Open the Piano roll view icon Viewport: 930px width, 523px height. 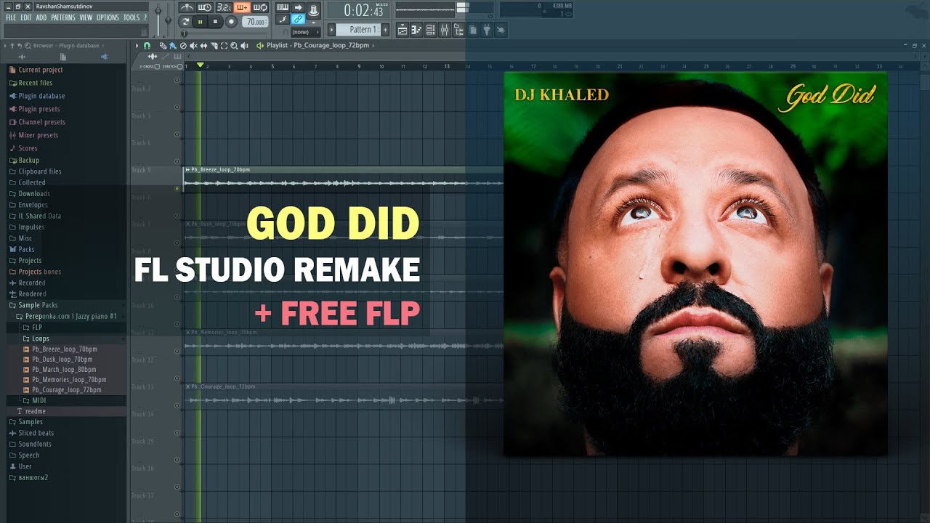(417, 30)
